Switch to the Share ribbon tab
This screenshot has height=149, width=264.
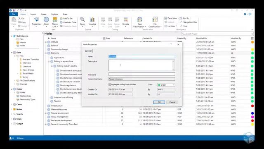(x=65, y=14)
